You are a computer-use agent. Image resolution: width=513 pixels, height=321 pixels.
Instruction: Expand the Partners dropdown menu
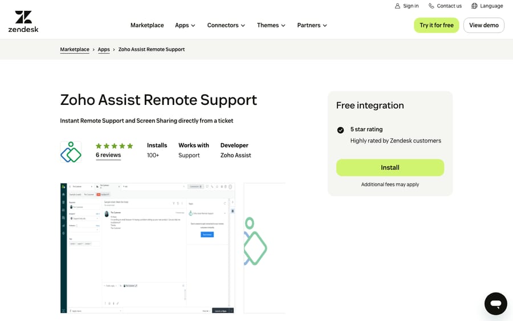(x=312, y=25)
